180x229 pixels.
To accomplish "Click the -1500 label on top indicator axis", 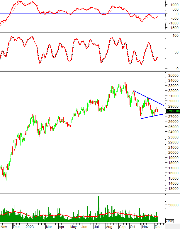I will pyautogui.click(x=174, y=28).
